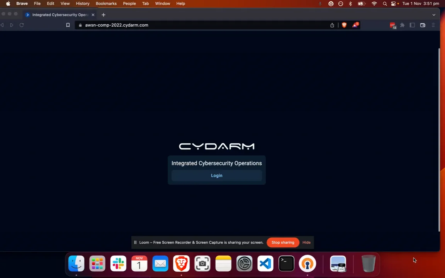
Task: Bookmark this page
Action: (x=68, y=25)
